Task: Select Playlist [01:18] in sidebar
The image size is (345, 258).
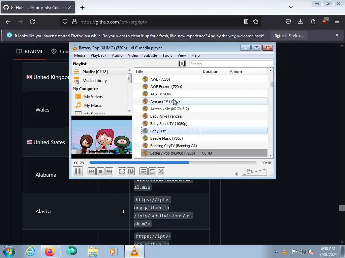Action: click(99, 72)
